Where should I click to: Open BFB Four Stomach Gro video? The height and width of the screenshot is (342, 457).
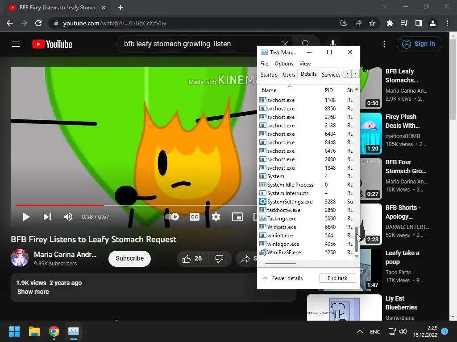[405, 167]
